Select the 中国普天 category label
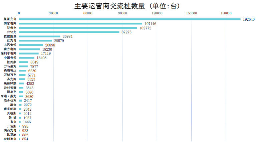 10,58
